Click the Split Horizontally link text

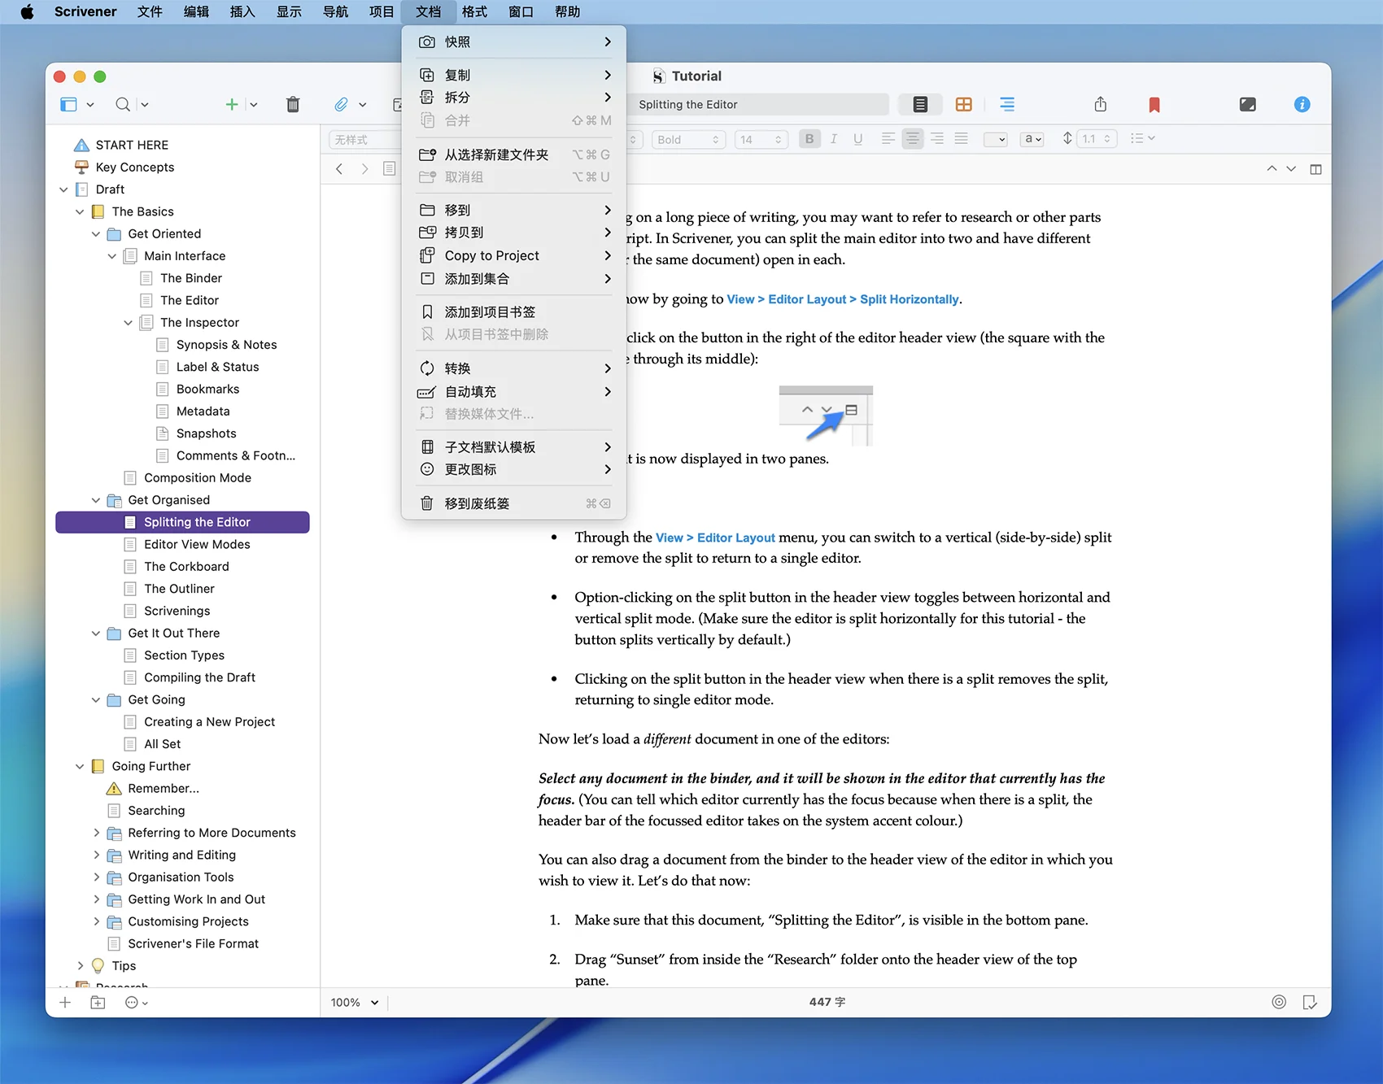[x=909, y=299]
